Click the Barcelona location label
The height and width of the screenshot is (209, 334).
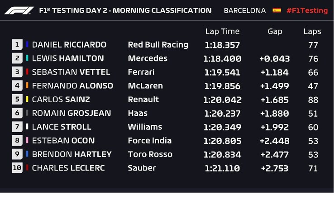(245, 10)
